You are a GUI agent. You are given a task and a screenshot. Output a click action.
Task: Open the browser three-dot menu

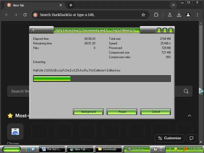coord(197,15)
